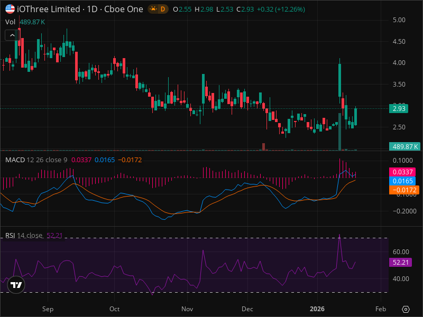Open chart settings hexagon gear icon
Viewport: 423px width, 317px height.
406,309
